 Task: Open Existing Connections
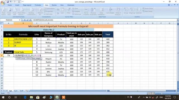click(31, 11)
